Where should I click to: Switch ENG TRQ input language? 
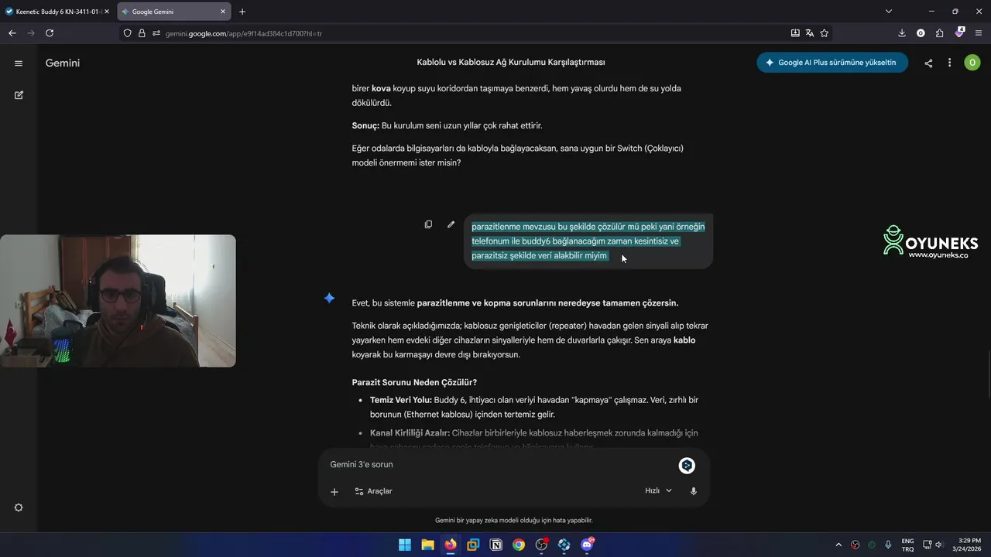tap(907, 545)
